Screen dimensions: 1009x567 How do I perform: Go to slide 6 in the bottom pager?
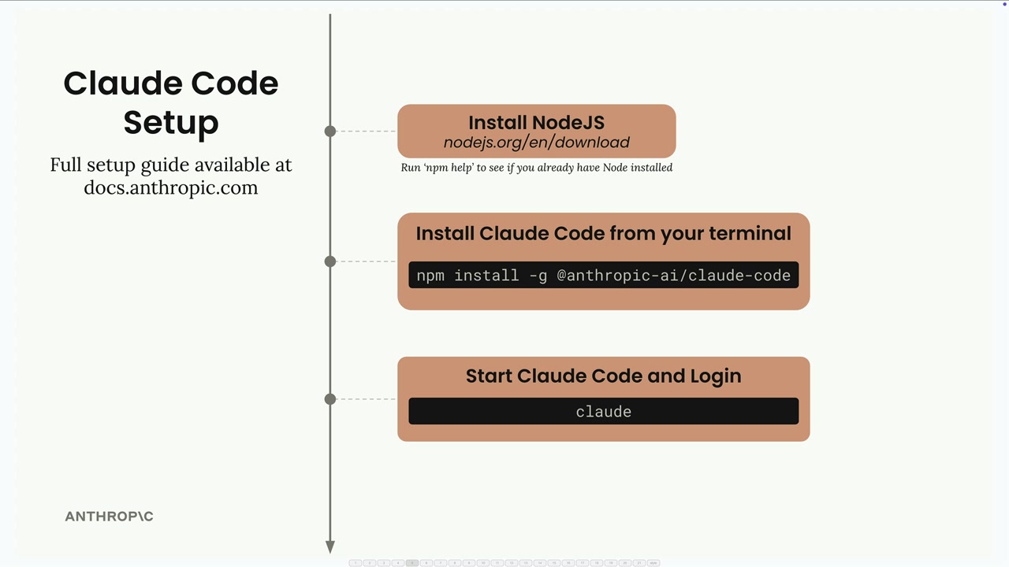point(426,563)
